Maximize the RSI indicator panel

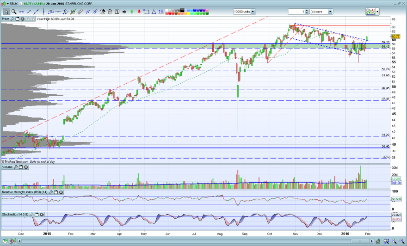point(56,192)
